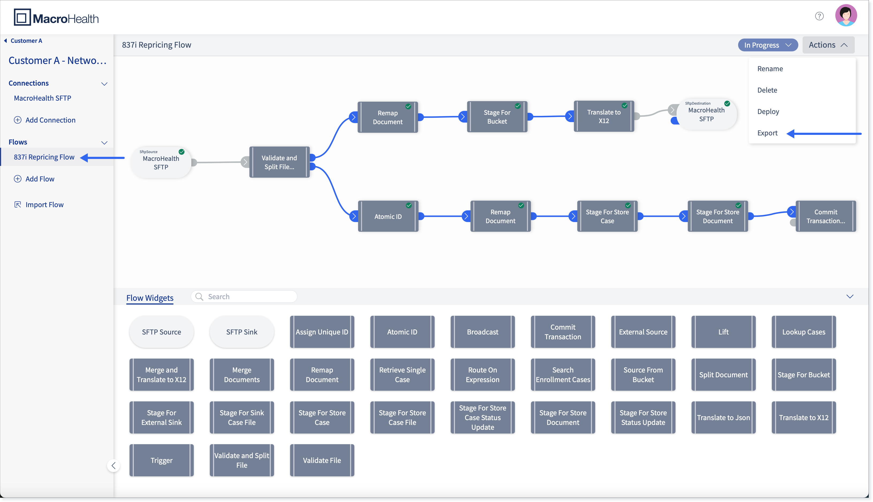
Task: Click the input port arrow of Stage For Bucket
Action: [463, 117]
